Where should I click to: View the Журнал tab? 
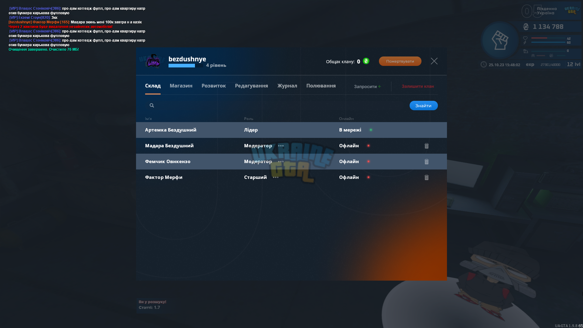[x=287, y=86]
